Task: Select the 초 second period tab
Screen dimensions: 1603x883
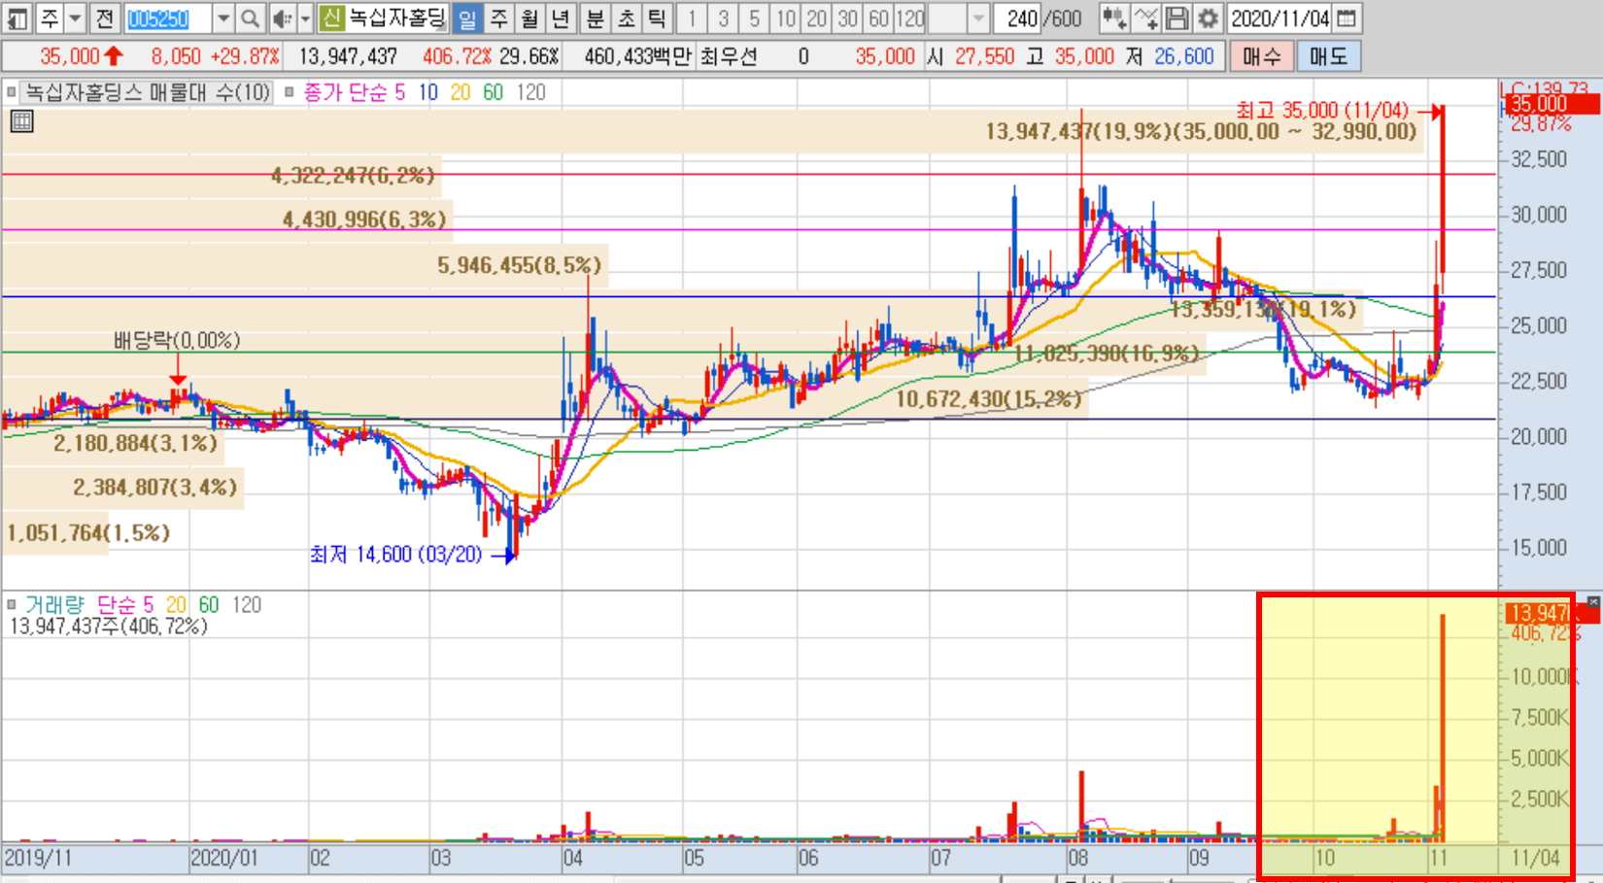Action: pos(626,17)
